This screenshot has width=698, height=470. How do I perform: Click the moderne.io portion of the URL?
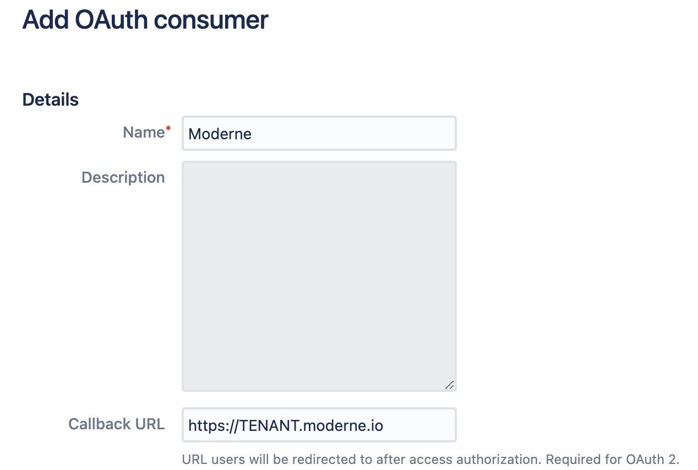[x=344, y=425]
